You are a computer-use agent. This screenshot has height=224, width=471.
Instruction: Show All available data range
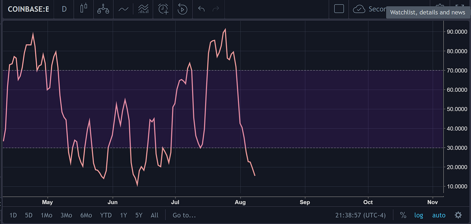pyautogui.click(x=154, y=215)
